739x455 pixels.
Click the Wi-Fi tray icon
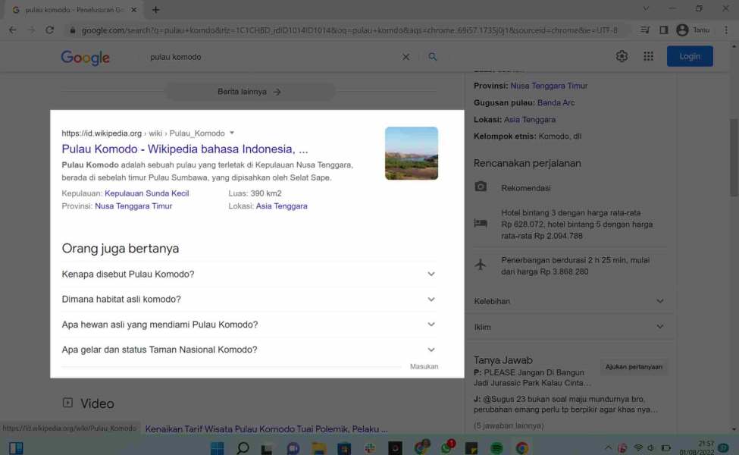coord(638,448)
